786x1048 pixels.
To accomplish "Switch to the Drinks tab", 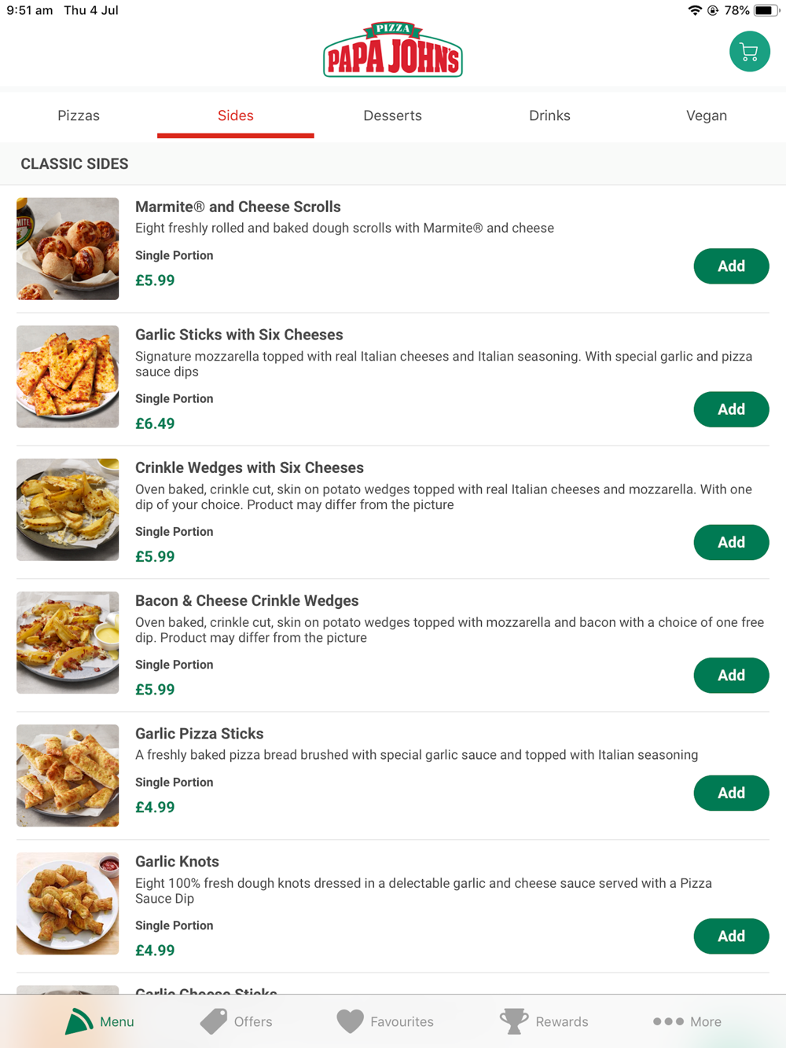I will coord(549,115).
